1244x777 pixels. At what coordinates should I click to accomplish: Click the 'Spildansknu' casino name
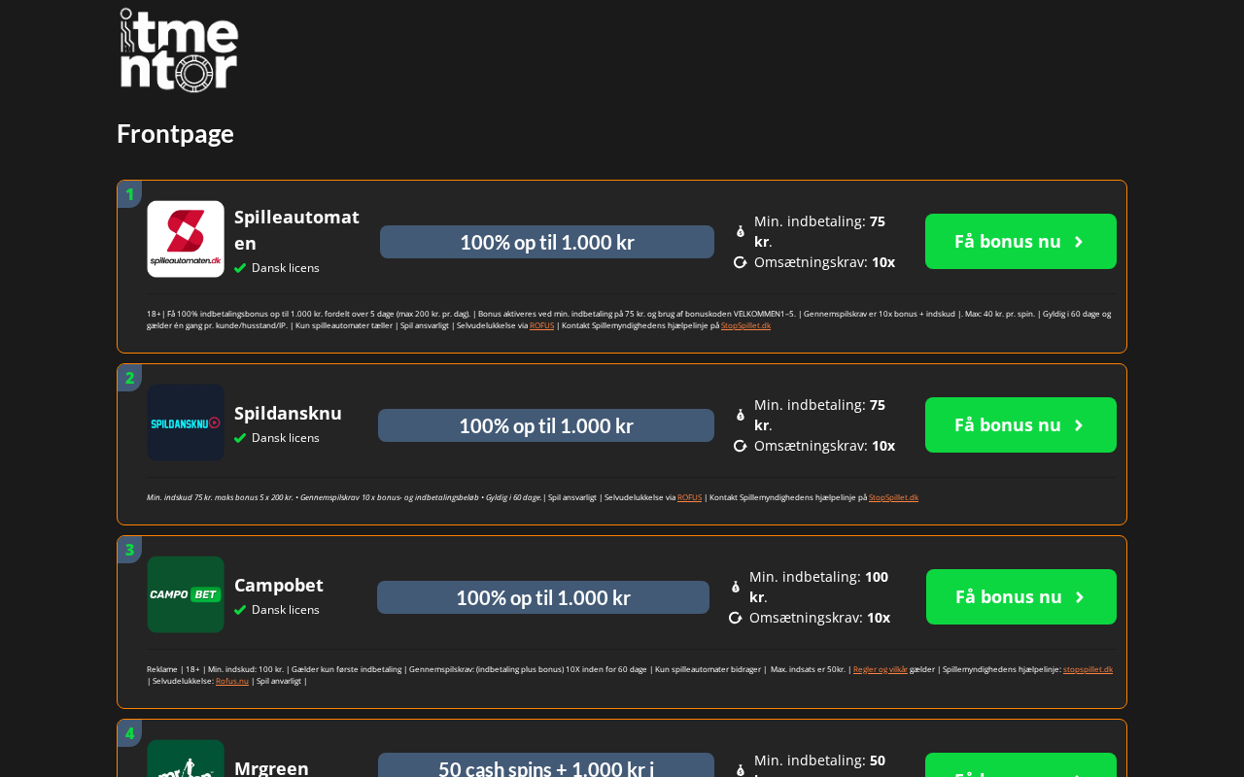pos(288,413)
